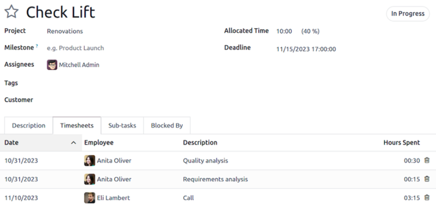
Task: Click Anita Oliver avatar in Quality analysis row
Action: 90,160
